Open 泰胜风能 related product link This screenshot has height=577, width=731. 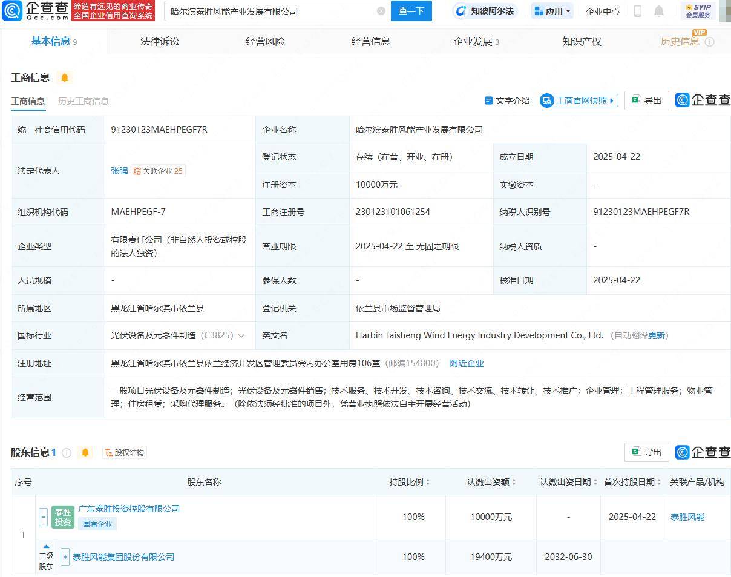click(x=687, y=517)
